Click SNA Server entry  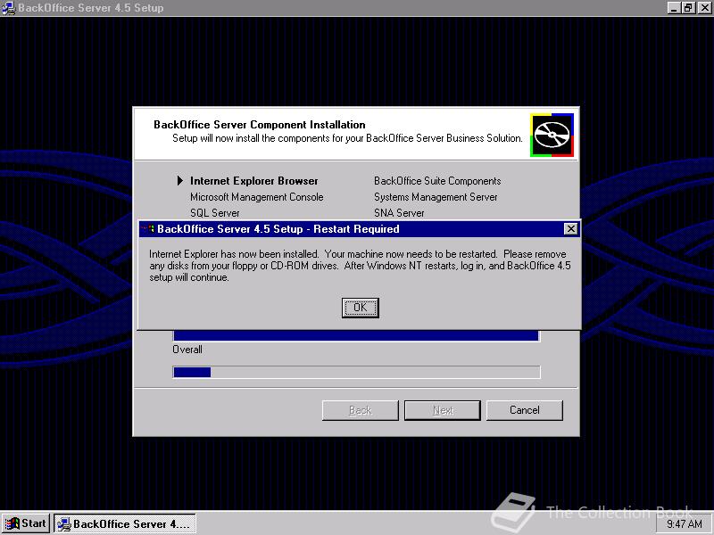pyautogui.click(x=399, y=213)
